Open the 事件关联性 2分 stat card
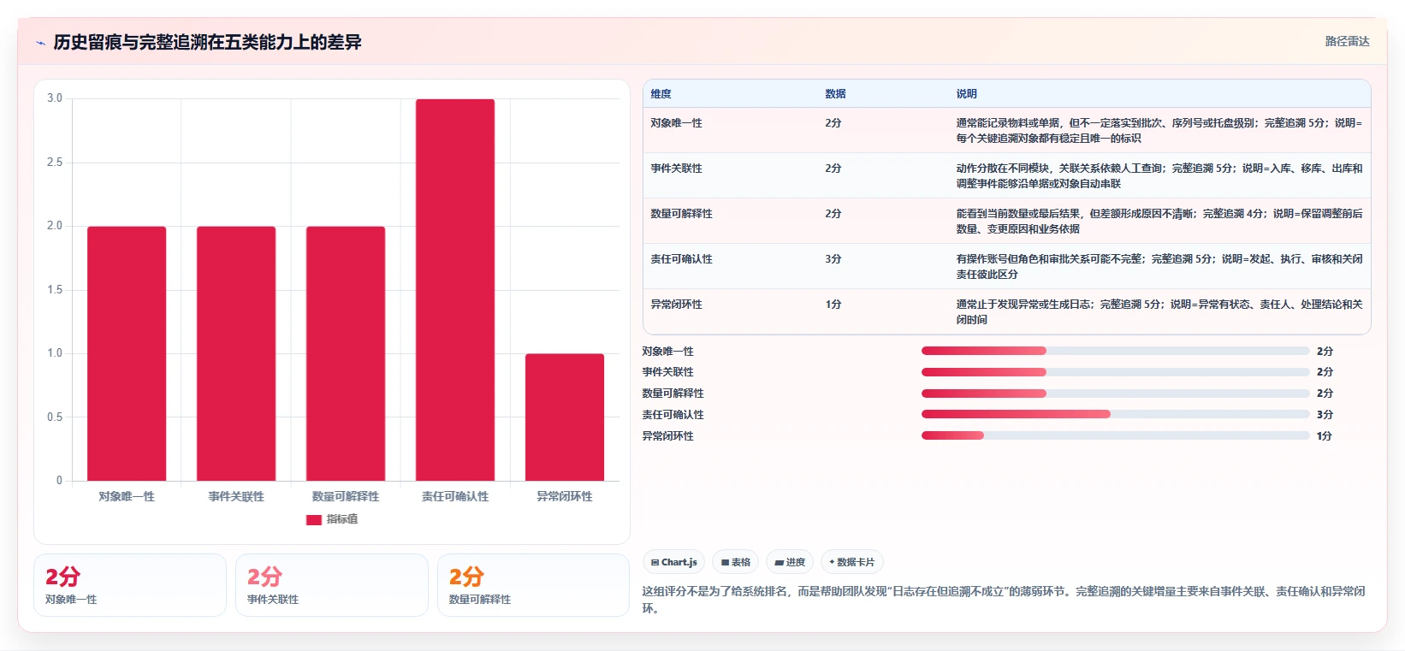The height and width of the screenshot is (651, 1405). (x=332, y=585)
